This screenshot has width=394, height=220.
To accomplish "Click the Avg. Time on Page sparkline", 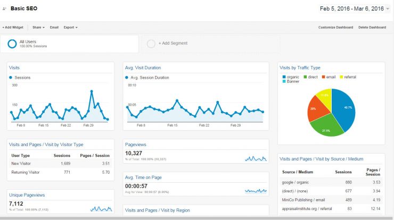I will click(x=256, y=191).
